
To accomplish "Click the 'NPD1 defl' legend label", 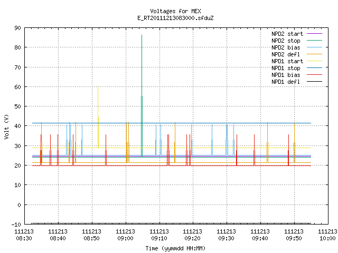I will click(286, 82).
